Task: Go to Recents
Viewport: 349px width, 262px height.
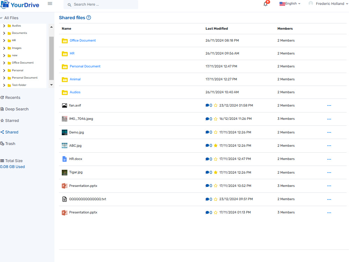Action: (10, 97)
